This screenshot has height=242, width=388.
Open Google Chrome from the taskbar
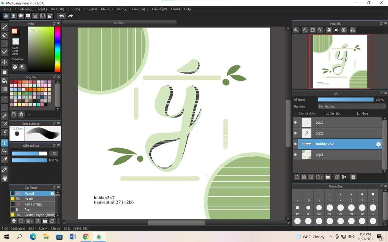pos(86,237)
